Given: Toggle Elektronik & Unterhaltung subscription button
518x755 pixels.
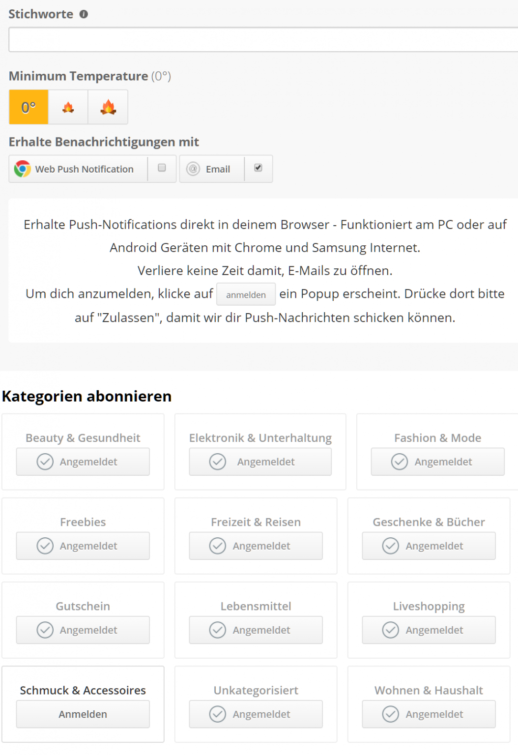Looking at the screenshot, I should [x=260, y=462].
